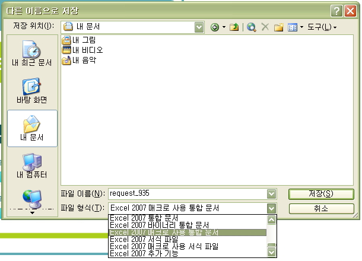Select the 내 비디오 folder
362x261 pixels.
click(x=82, y=50)
